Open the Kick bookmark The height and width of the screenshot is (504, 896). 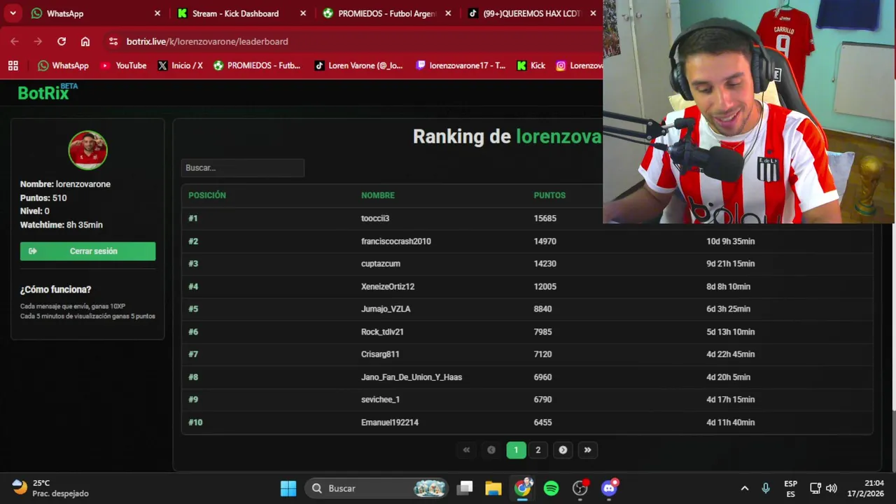[531, 65]
